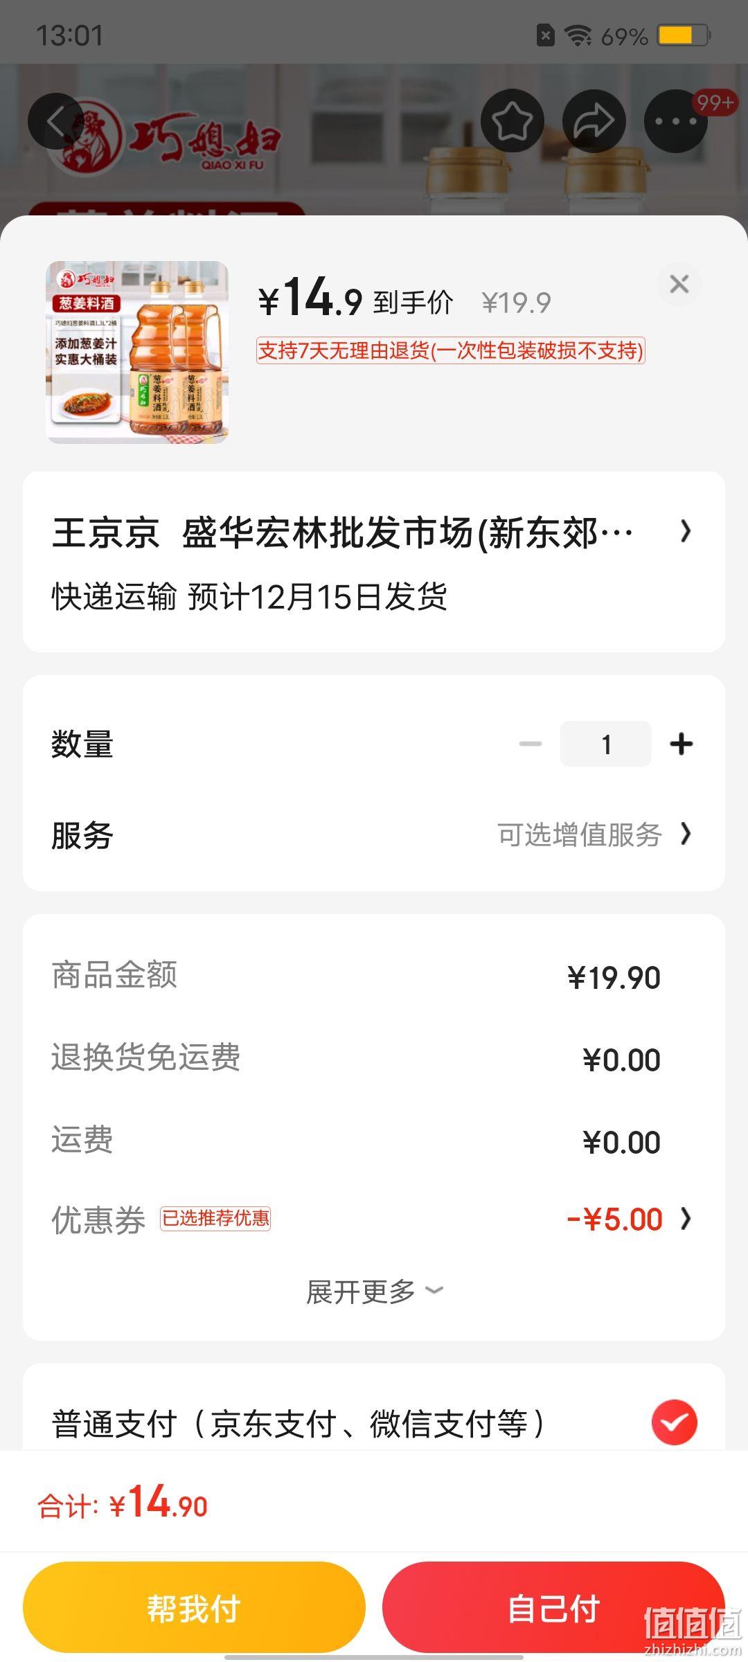This screenshot has height=1662, width=748.
Task: Tap the back arrow icon
Action: point(56,121)
